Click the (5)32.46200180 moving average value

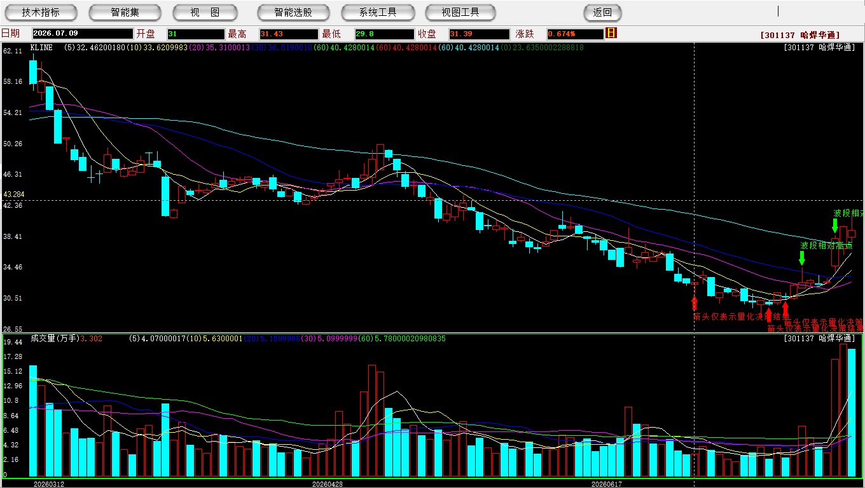click(x=95, y=48)
